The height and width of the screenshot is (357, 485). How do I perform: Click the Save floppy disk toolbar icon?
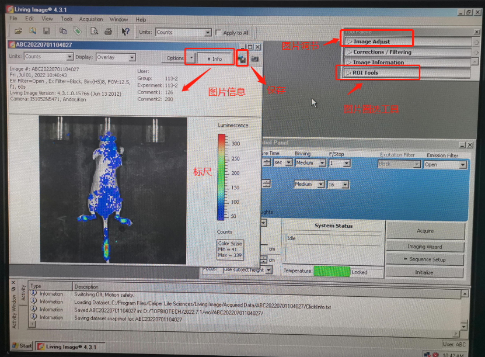pos(46,31)
